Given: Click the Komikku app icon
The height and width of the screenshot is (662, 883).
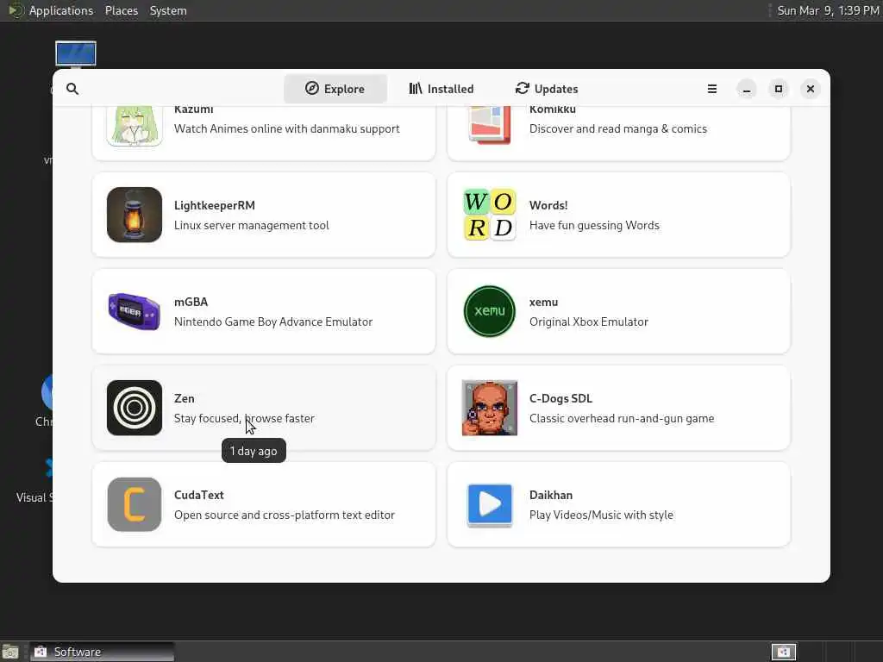Looking at the screenshot, I should click(490, 125).
